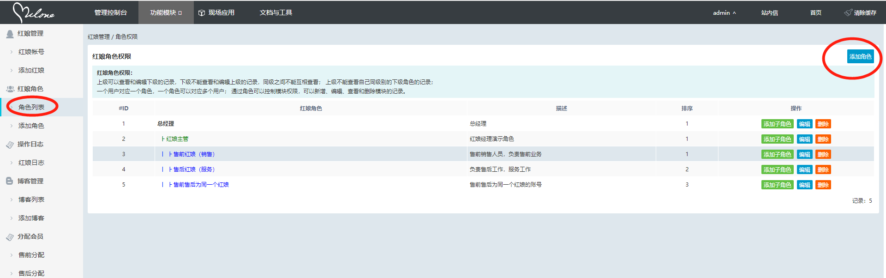Click the 清除缓存 broom icon
The image size is (886, 278).
coord(848,12)
